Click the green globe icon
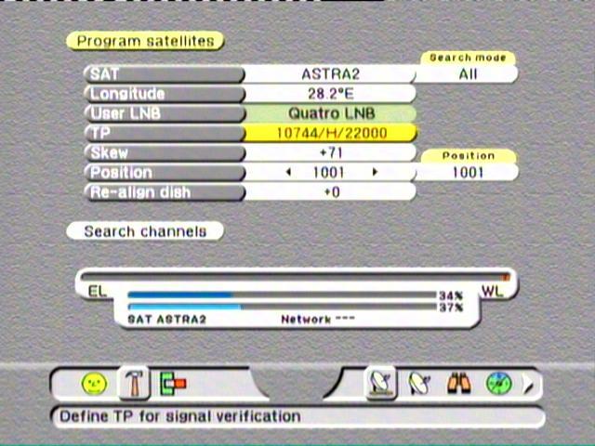Screen dimensions: 595x446 pos(498,383)
